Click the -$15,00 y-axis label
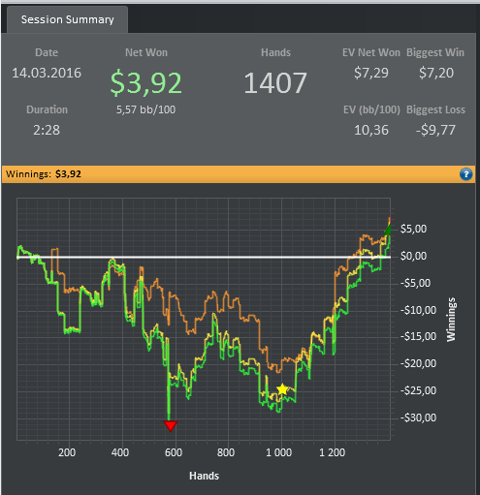Image resolution: width=480 pixels, height=495 pixels. click(x=418, y=337)
